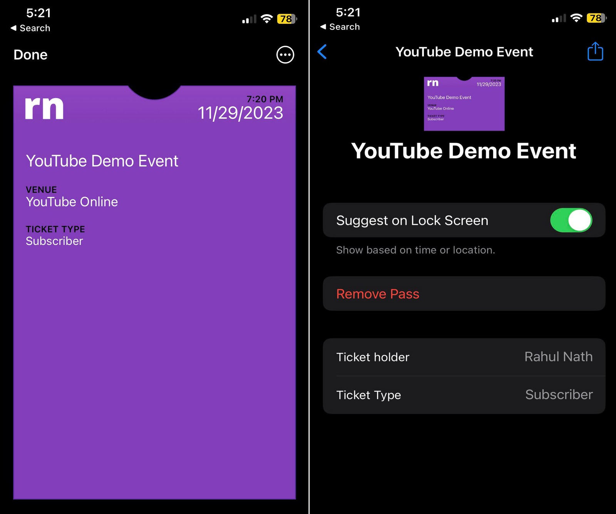616x514 pixels.
Task: Tap Wi-Fi icon on right screen status bar
Action: coord(576,18)
